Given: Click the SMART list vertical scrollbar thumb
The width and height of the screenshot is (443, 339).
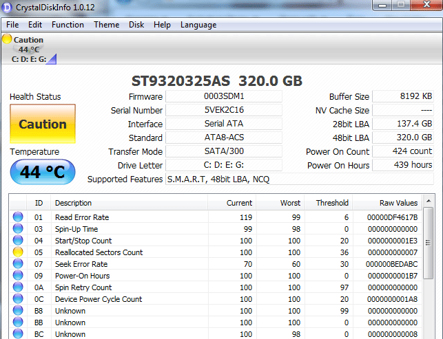Looking at the screenshot, I should [429, 243].
